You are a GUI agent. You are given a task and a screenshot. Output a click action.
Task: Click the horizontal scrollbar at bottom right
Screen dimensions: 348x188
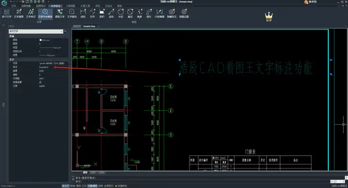pos(337,181)
